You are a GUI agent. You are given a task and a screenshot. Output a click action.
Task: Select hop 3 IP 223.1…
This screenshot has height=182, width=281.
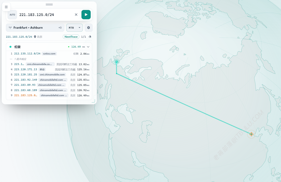tap(19, 64)
